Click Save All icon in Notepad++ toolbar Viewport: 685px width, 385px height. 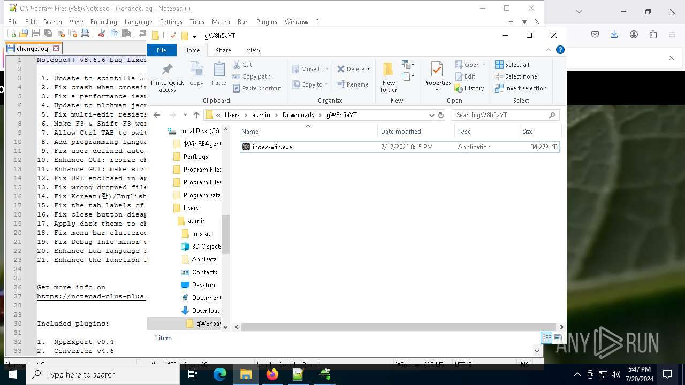48,34
